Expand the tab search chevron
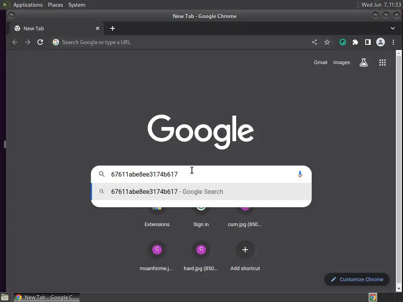This screenshot has width=403, height=302. [x=392, y=28]
